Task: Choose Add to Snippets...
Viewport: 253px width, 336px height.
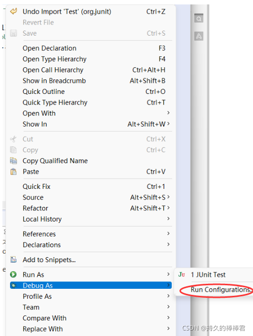Action: click(x=49, y=260)
